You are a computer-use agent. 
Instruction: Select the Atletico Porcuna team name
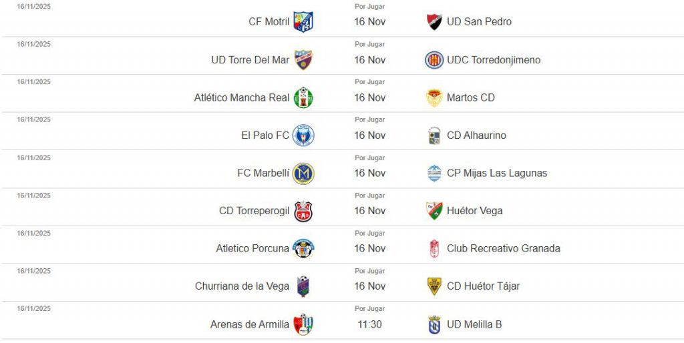coord(252,248)
